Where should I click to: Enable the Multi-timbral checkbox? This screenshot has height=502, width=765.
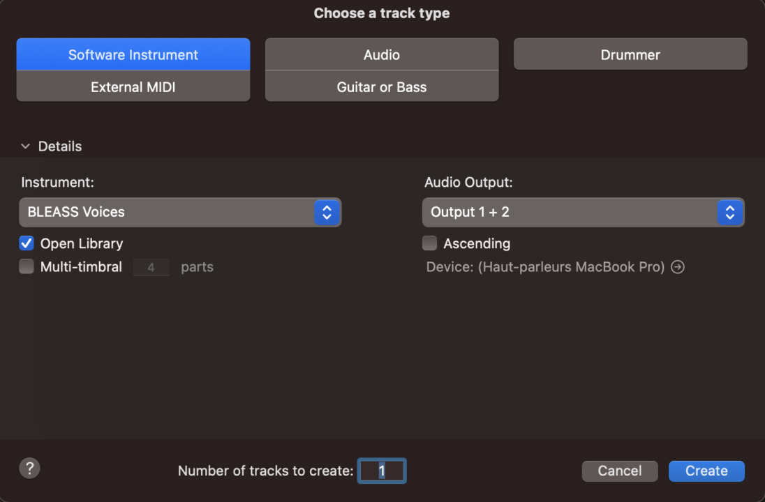pyautogui.click(x=27, y=266)
